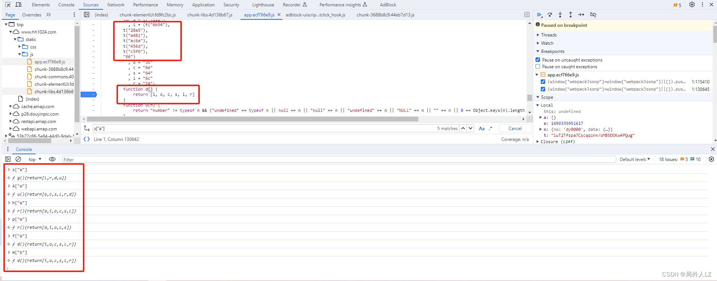
Task: Close the console drawer
Action: 713,149
